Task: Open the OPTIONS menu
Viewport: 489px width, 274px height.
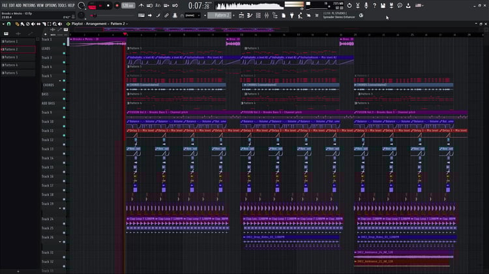Action: [x=51, y=5]
